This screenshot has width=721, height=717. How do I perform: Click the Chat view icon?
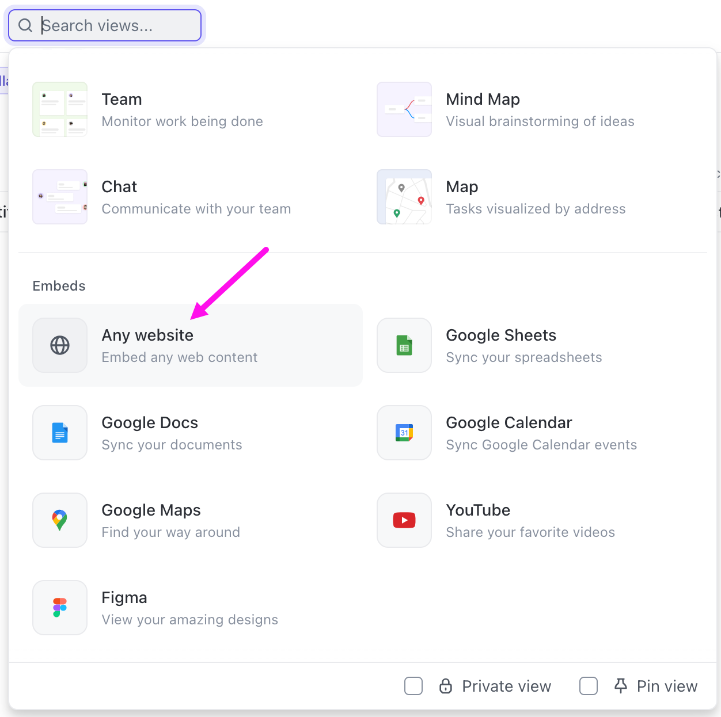[x=59, y=197]
